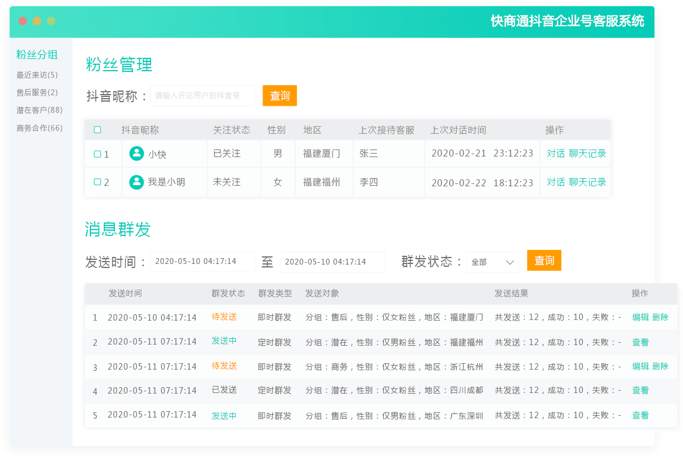This screenshot has height=459, width=683.
Task: Open 对话 for user 小快
Action: (x=556, y=154)
